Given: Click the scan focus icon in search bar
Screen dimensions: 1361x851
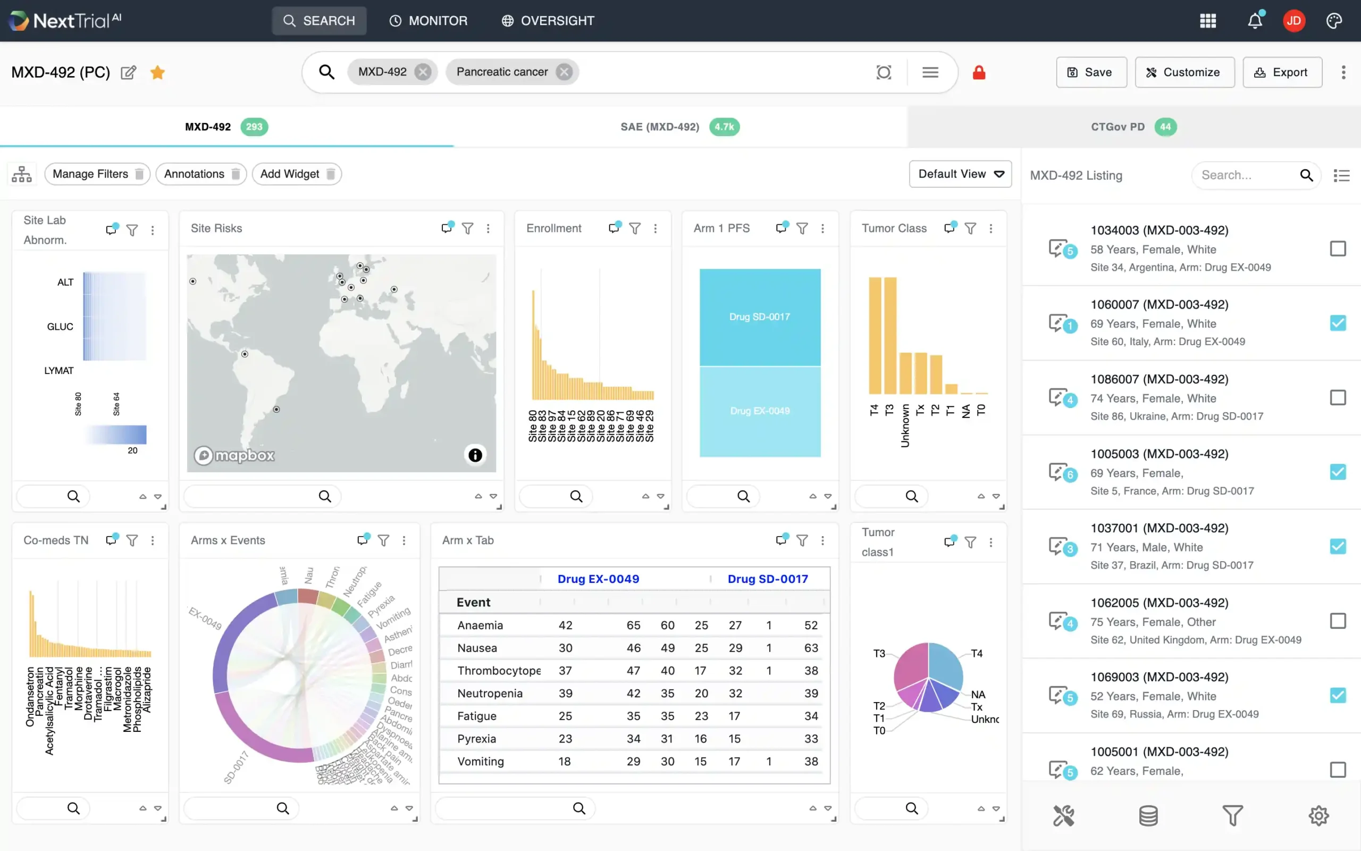Looking at the screenshot, I should [x=884, y=72].
